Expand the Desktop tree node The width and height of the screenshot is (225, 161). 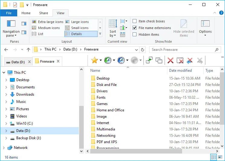point(6,80)
